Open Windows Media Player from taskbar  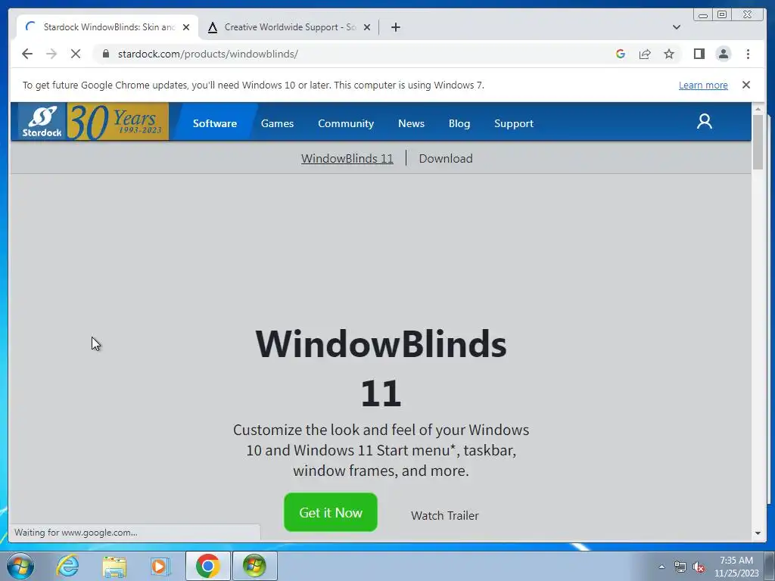[160, 566]
